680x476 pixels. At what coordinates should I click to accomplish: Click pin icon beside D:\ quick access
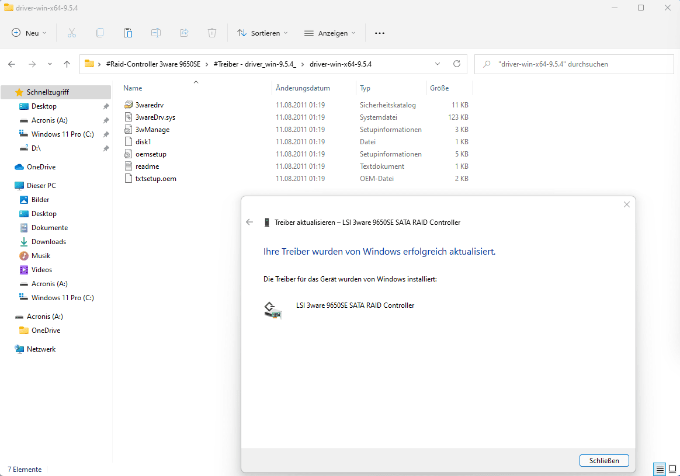tap(106, 148)
